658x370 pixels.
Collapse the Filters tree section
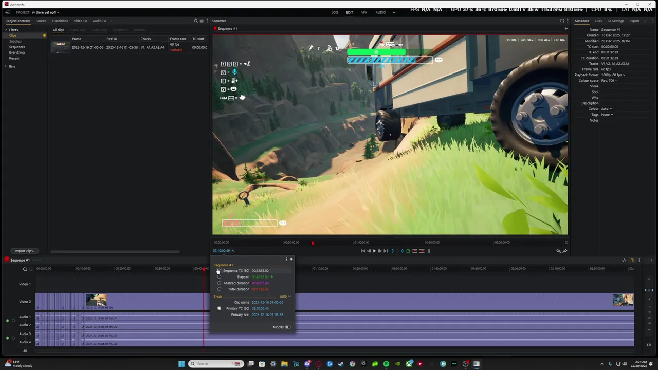[x=6, y=30]
